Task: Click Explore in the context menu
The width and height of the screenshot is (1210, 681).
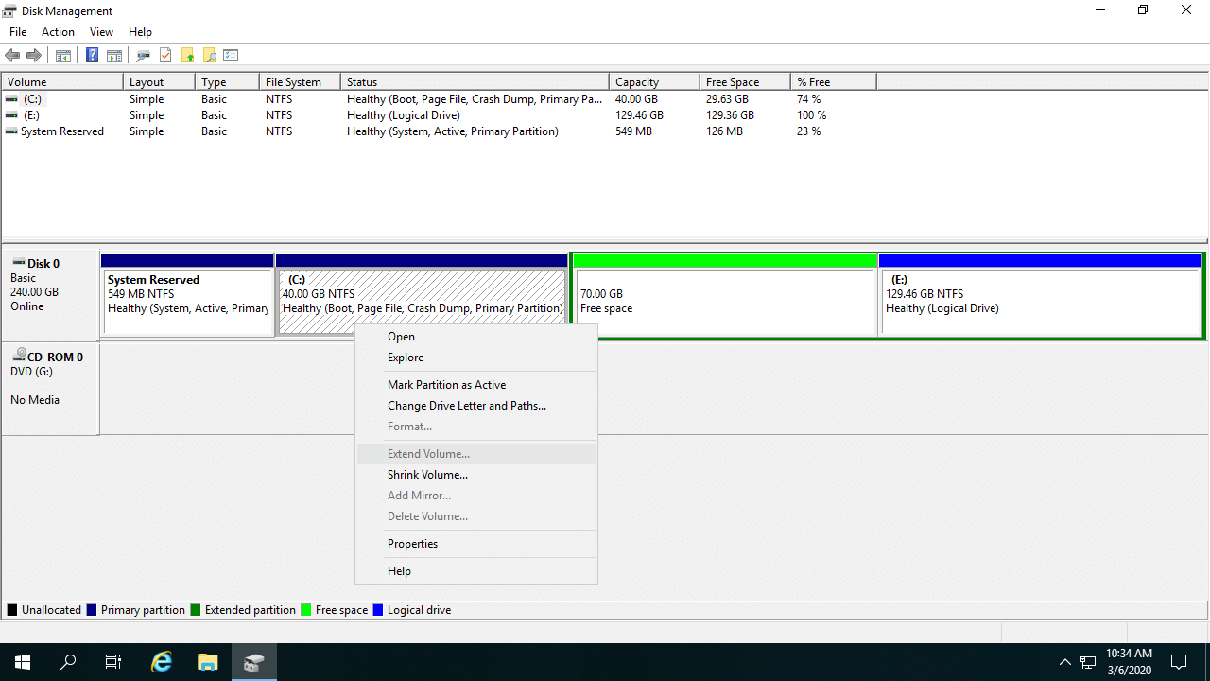Action: tap(405, 357)
